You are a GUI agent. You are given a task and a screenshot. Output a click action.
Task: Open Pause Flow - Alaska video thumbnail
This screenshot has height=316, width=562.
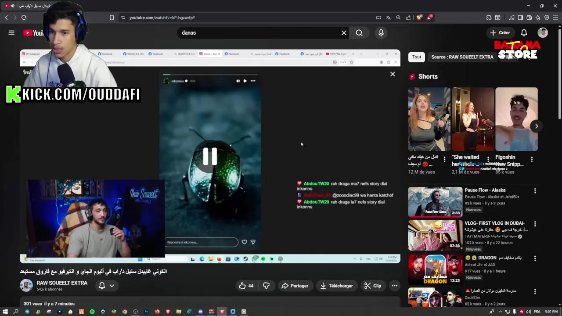(x=435, y=202)
